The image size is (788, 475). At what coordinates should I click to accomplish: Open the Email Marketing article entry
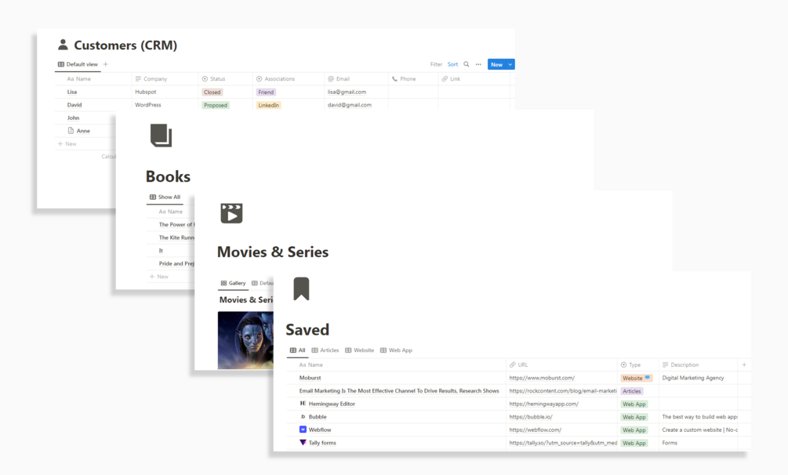pyautogui.click(x=399, y=390)
